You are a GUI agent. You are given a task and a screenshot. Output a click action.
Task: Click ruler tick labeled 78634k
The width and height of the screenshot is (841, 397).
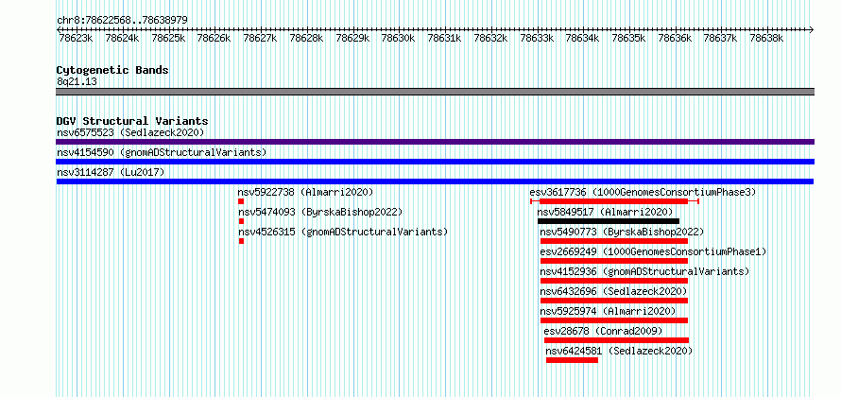582,38
